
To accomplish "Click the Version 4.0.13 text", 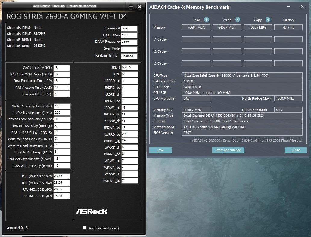I will (17, 228).
